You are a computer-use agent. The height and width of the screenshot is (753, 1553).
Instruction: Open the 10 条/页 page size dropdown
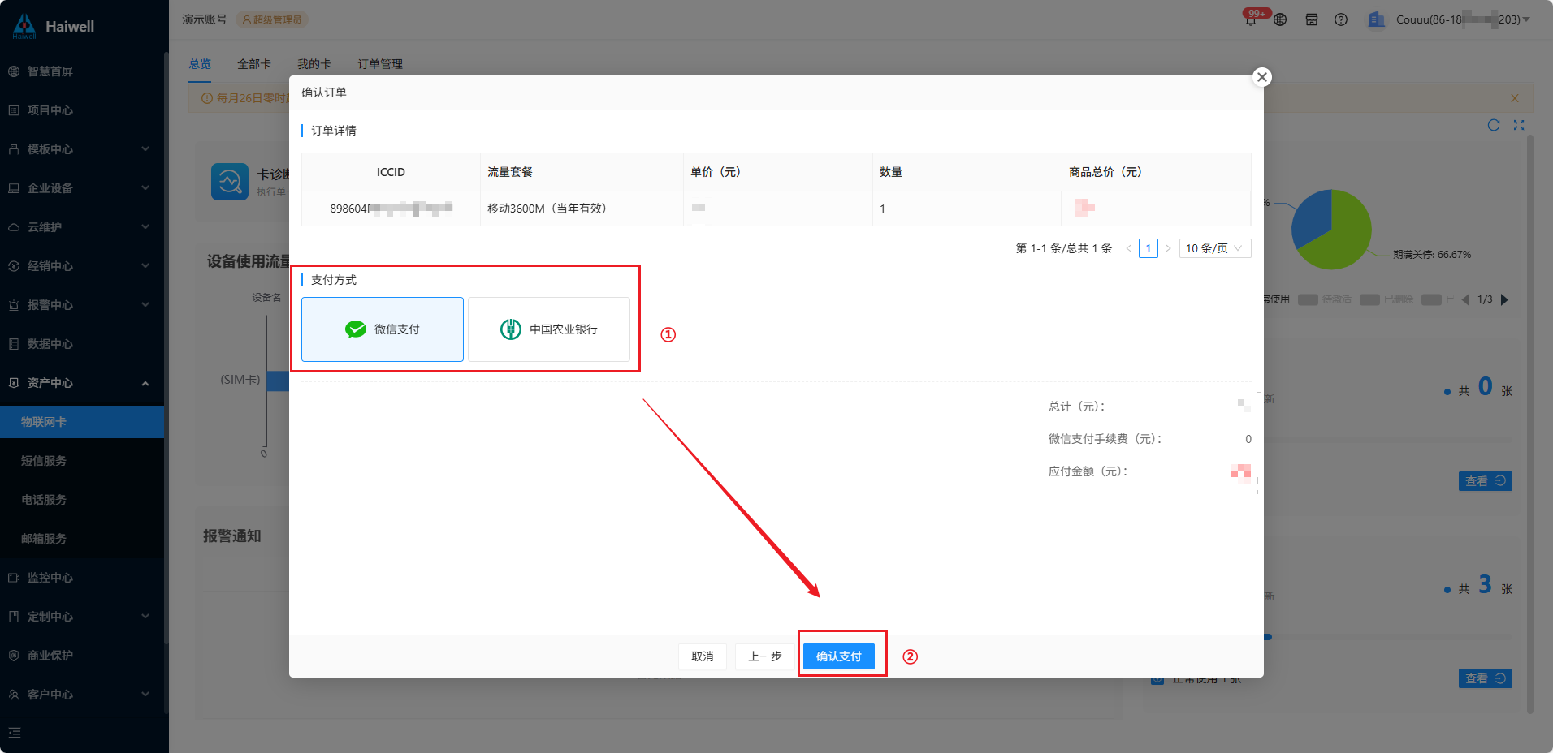coord(1215,248)
